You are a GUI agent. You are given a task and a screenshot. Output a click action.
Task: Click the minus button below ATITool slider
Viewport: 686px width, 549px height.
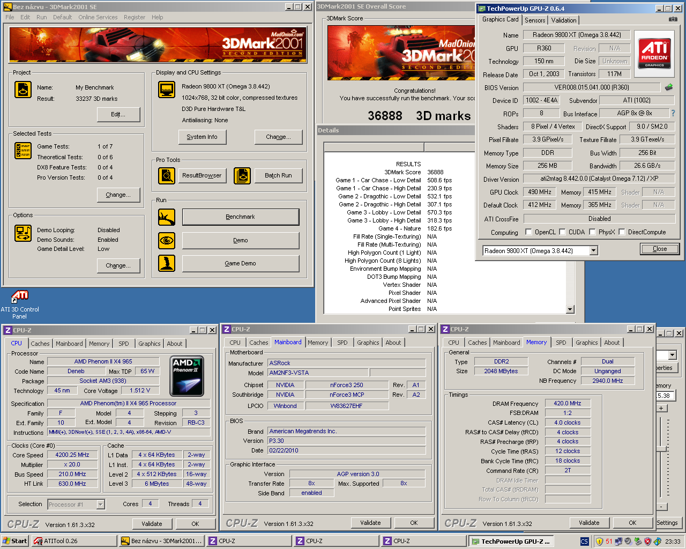pyautogui.click(x=662, y=507)
